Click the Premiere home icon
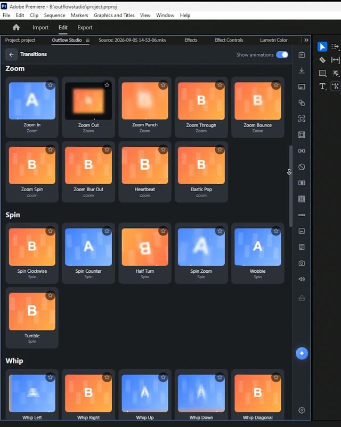Image resolution: width=341 pixels, height=427 pixels. (17, 27)
